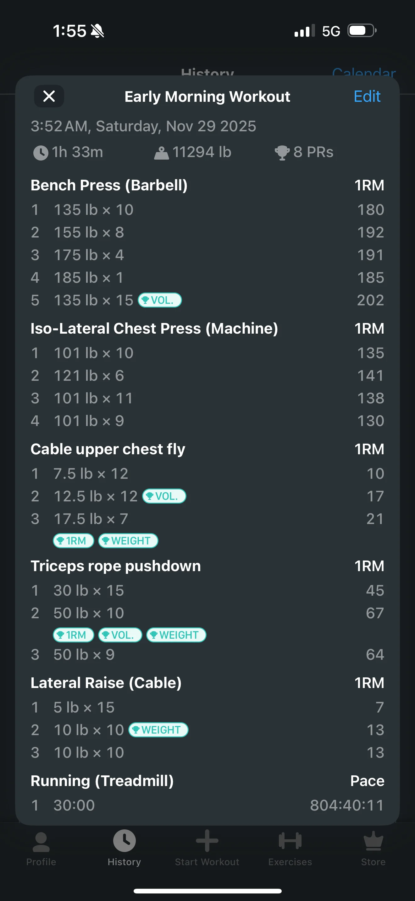The image size is (415, 901).
Task: Tap the Edit link for this workout
Action: [x=367, y=96]
